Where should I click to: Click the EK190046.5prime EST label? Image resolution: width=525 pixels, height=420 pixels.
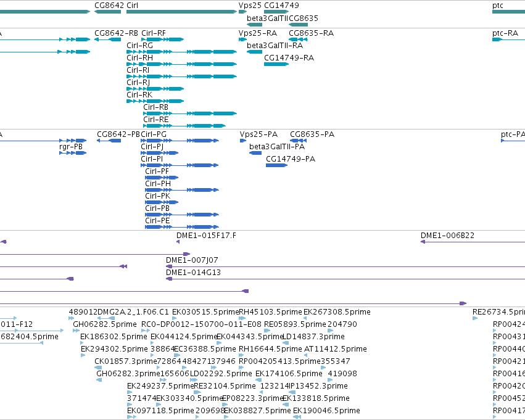[326, 411]
